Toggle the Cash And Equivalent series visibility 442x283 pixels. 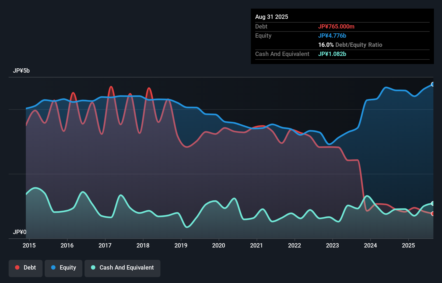(122, 268)
